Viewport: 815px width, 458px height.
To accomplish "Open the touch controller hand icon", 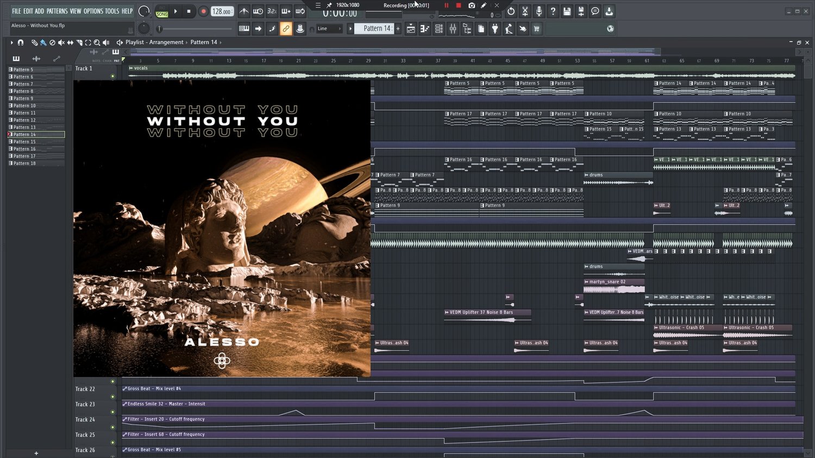I will click(x=523, y=29).
